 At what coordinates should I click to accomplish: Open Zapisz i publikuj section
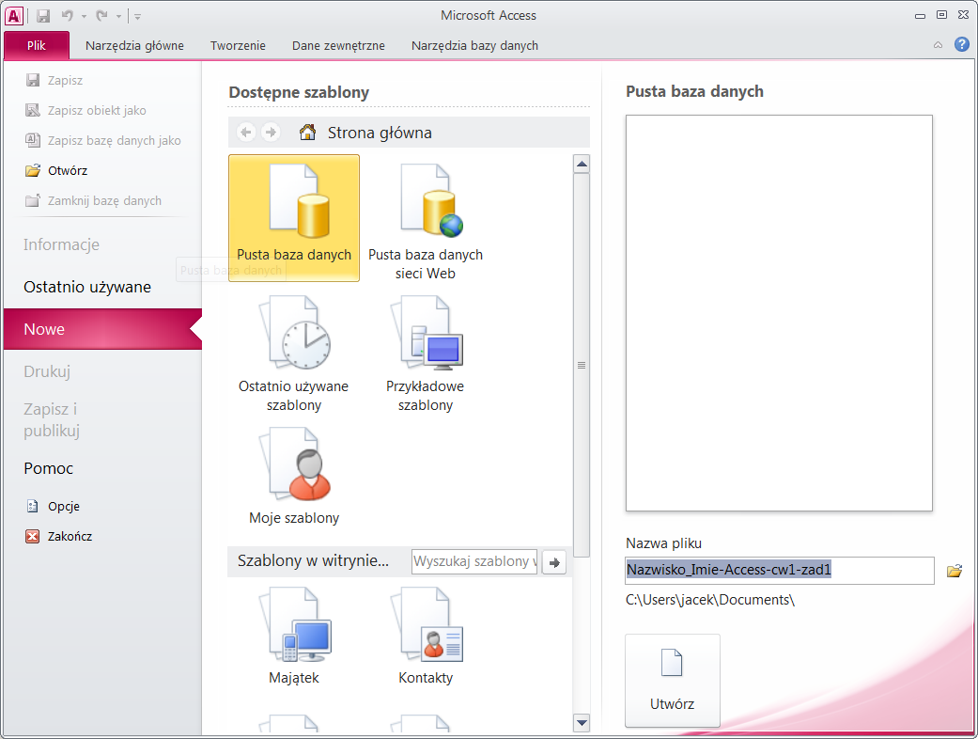click(52, 420)
